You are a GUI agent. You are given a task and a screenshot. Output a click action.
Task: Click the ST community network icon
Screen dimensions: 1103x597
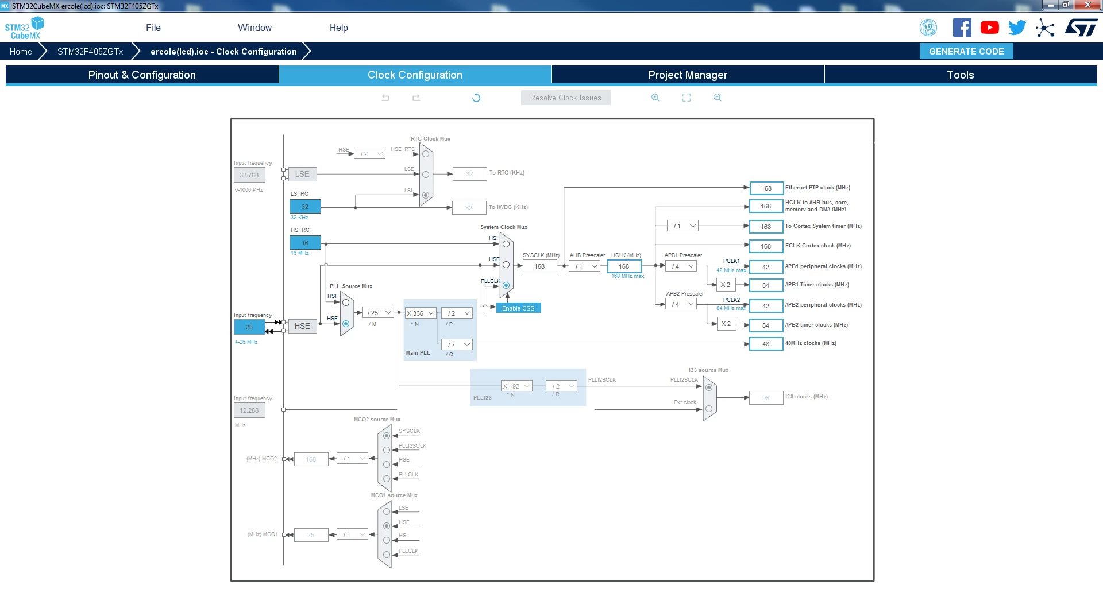(1045, 28)
